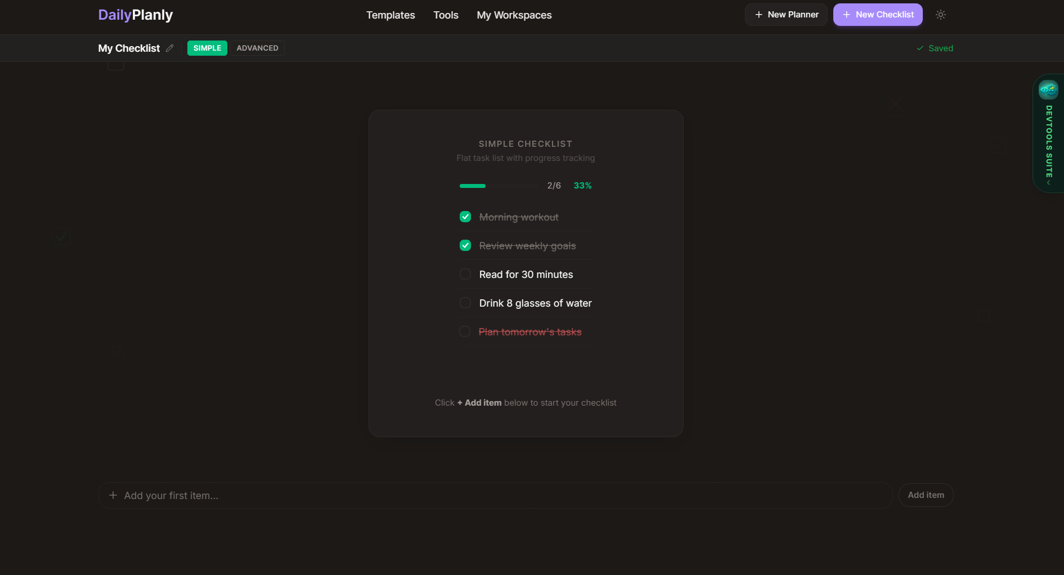Uncheck the Morning workout checkbox
Screen dimensions: 1064x575
tap(465, 217)
